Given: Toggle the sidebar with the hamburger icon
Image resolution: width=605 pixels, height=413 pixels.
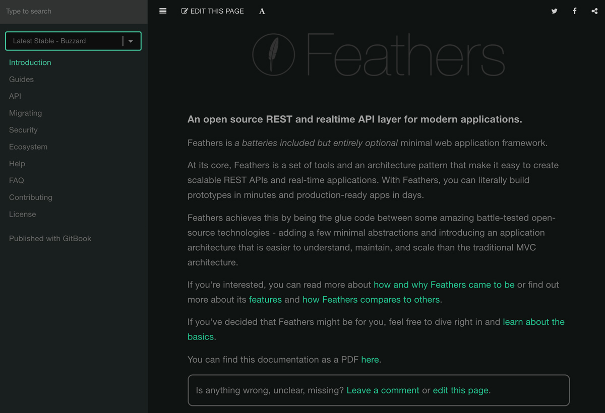Looking at the screenshot, I should tap(163, 11).
